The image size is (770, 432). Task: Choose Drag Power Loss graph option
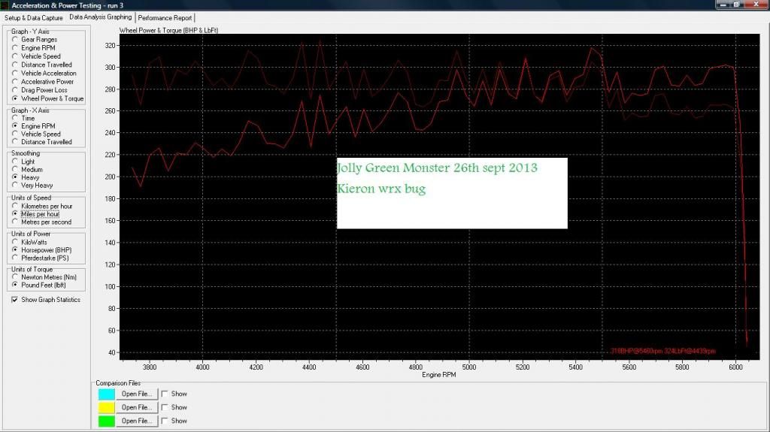point(15,90)
